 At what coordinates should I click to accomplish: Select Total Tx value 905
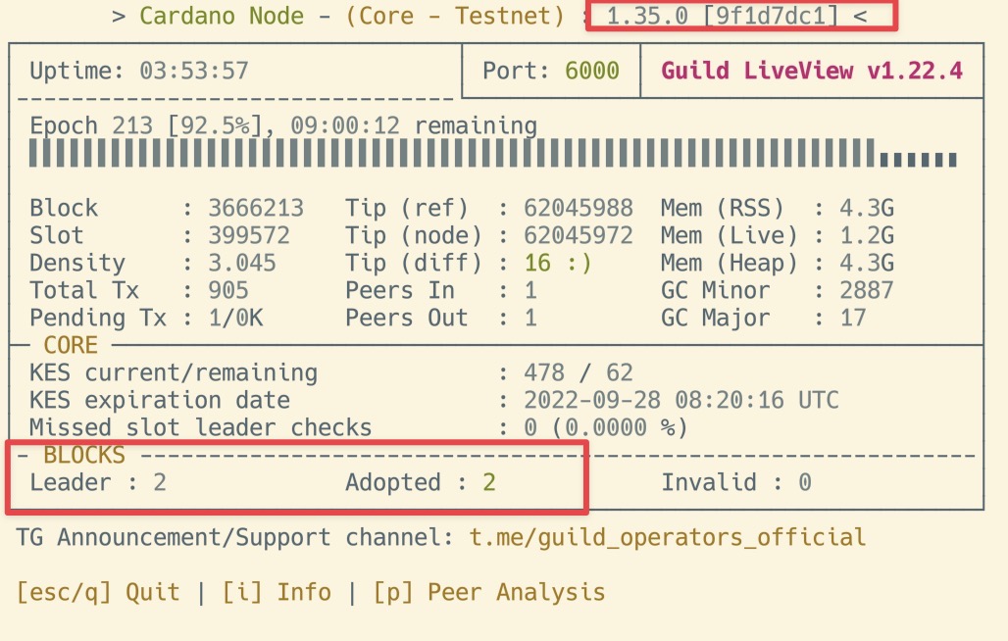pyautogui.click(x=228, y=290)
